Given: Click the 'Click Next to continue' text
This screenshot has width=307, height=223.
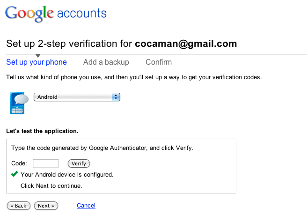Looking at the screenshot, I should pos(51,186).
